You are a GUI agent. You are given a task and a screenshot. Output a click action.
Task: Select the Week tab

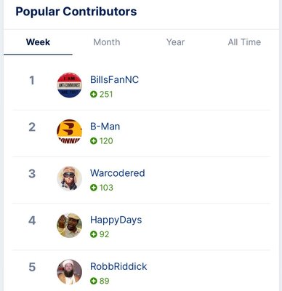tap(38, 42)
